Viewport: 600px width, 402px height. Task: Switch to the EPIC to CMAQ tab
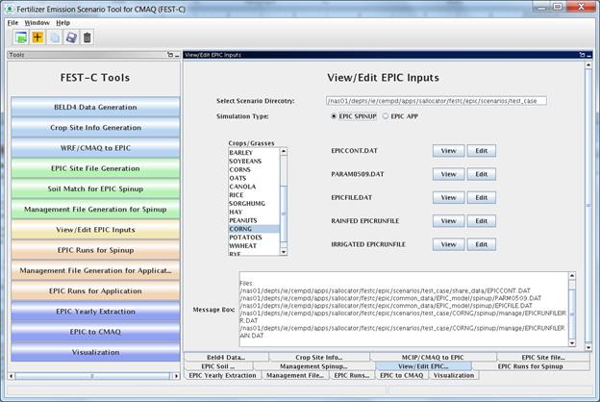tap(402, 376)
